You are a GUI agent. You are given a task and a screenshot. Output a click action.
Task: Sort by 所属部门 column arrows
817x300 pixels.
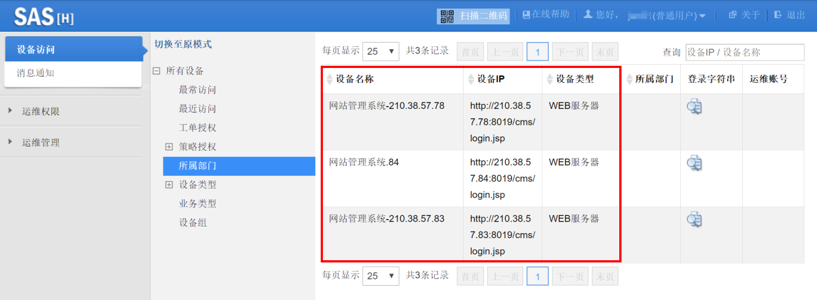629,80
